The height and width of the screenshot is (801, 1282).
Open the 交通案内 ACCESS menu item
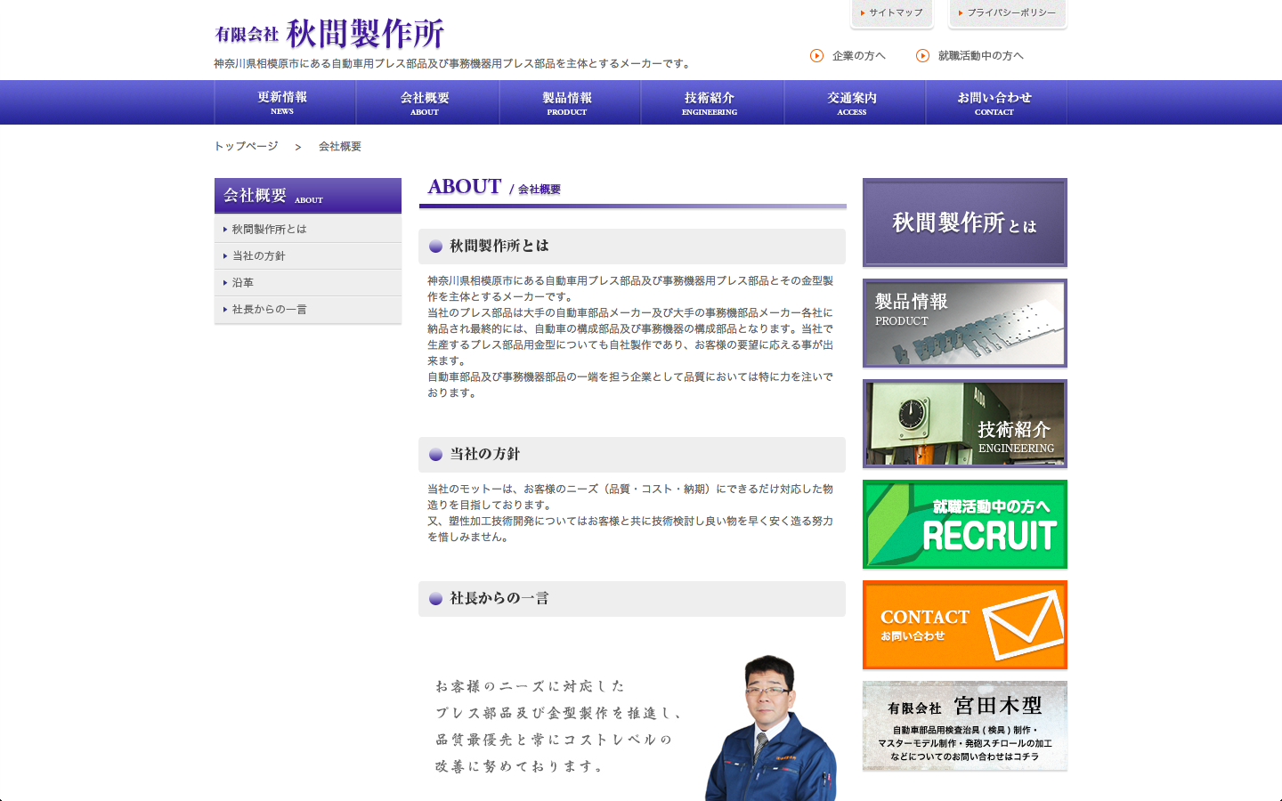pos(855,102)
